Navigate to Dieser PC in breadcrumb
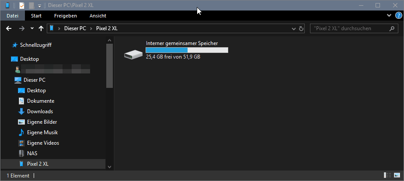Viewport: 404px width, 181px height. 75,28
